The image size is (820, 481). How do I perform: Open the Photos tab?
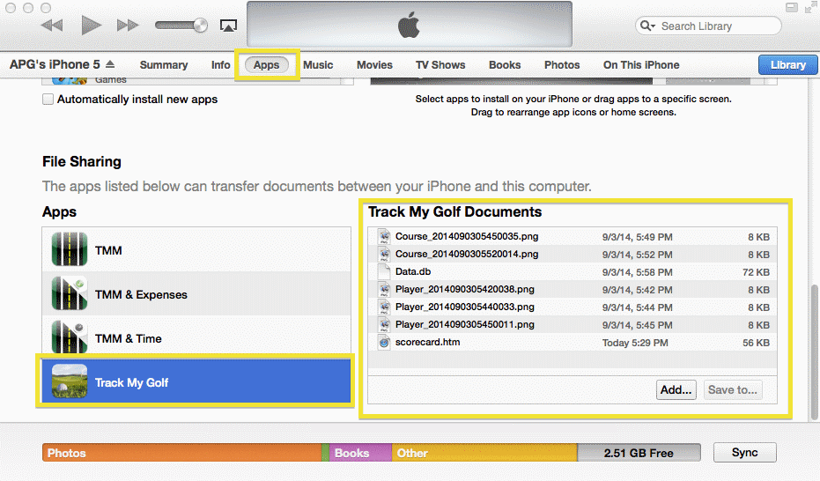562,65
